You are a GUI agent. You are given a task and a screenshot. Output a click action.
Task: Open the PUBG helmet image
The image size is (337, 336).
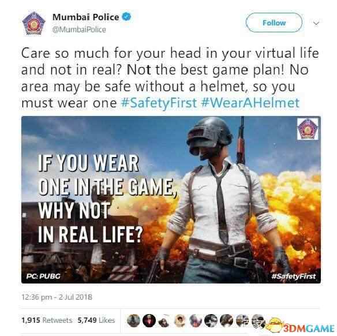171,200
